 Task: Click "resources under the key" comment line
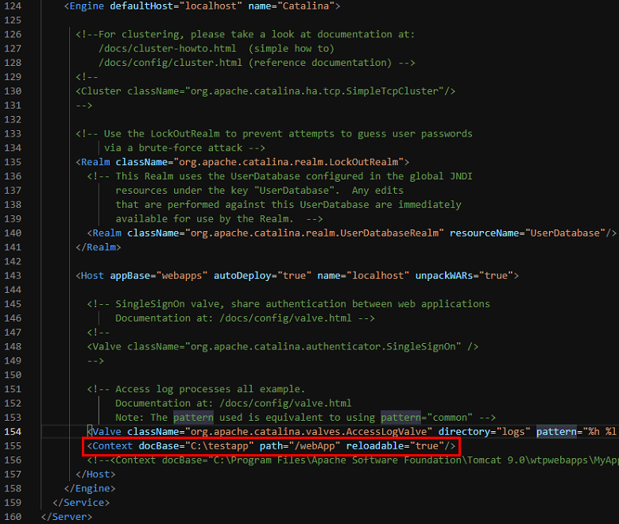259,191
